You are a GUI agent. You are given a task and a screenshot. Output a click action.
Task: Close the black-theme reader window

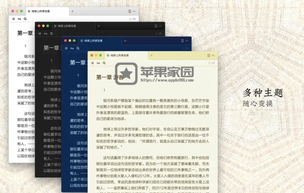tap(39, 26)
